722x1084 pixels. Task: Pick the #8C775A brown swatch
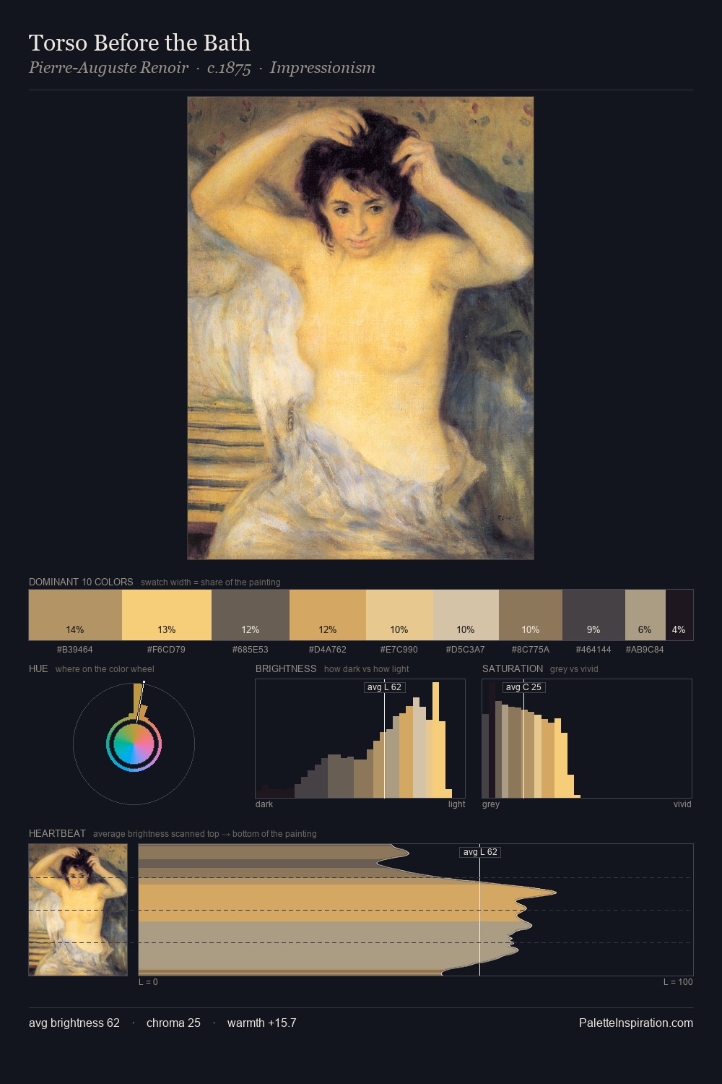point(531,615)
